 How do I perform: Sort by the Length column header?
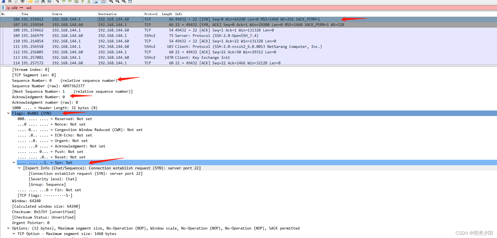pos(168,14)
